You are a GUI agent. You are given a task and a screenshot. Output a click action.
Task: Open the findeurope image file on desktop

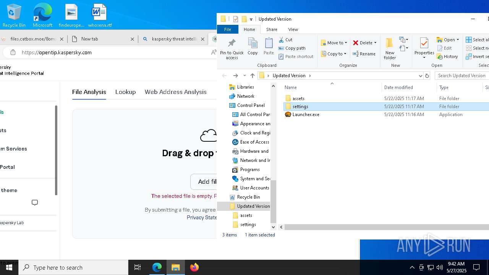tap(71, 16)
